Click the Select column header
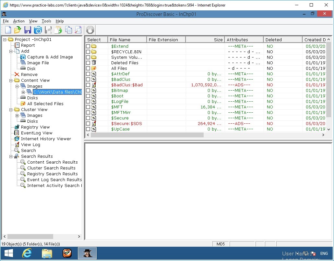 (97, 40)
